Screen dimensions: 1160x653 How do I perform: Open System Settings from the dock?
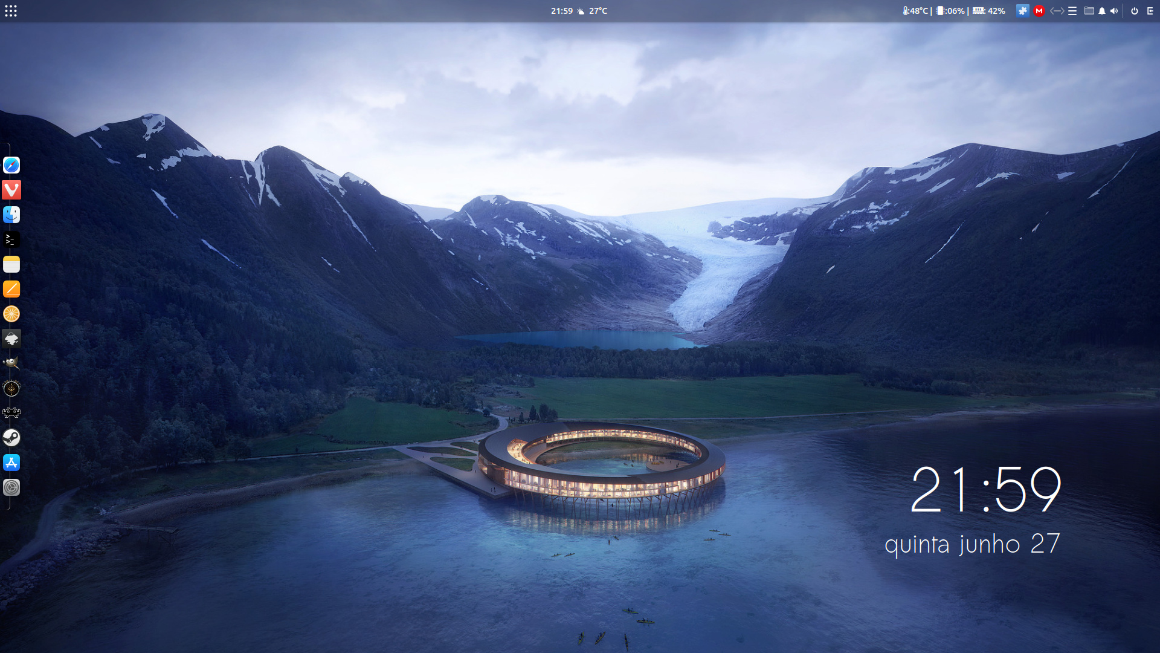coord(11,487)
